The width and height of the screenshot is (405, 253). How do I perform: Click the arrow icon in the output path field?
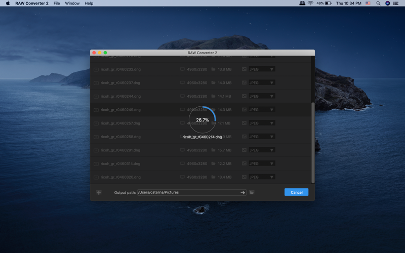coord(242,193)
